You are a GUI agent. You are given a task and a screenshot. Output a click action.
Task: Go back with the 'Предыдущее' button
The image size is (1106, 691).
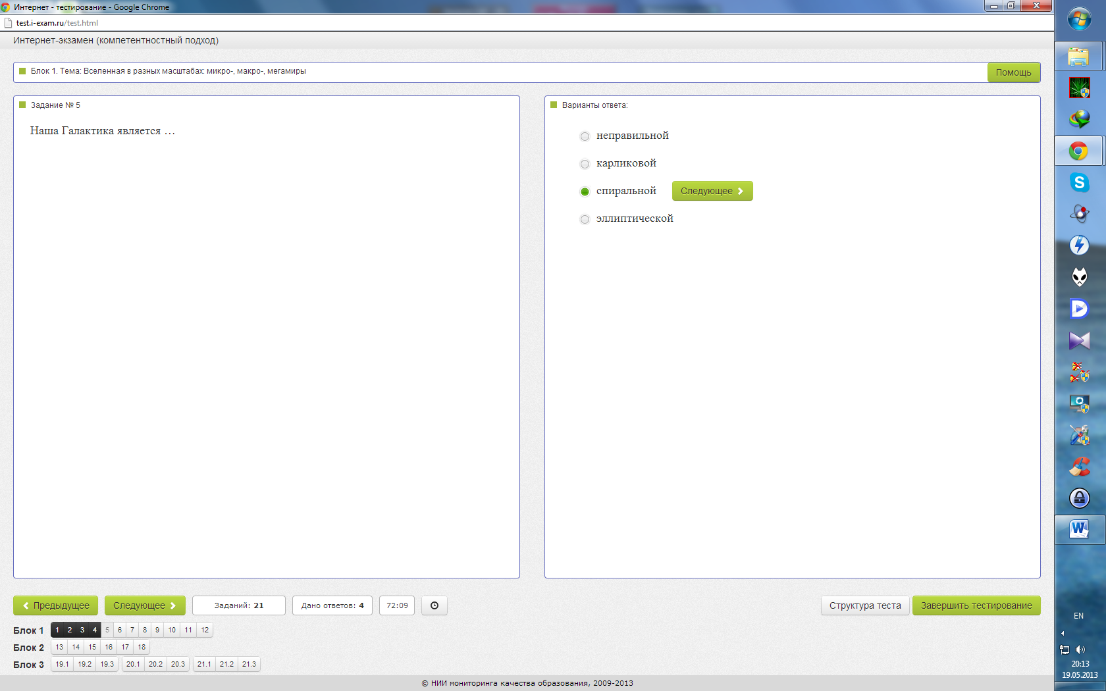click(56, 605)
